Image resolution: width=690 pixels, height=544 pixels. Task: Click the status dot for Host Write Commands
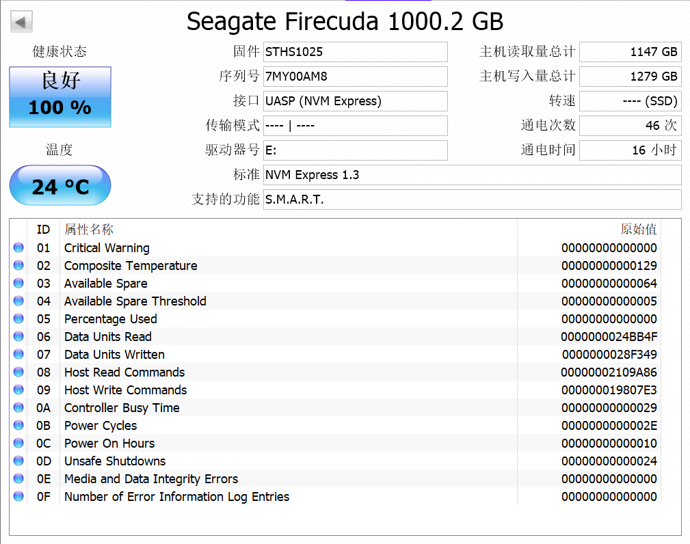(x=18, y=390)
